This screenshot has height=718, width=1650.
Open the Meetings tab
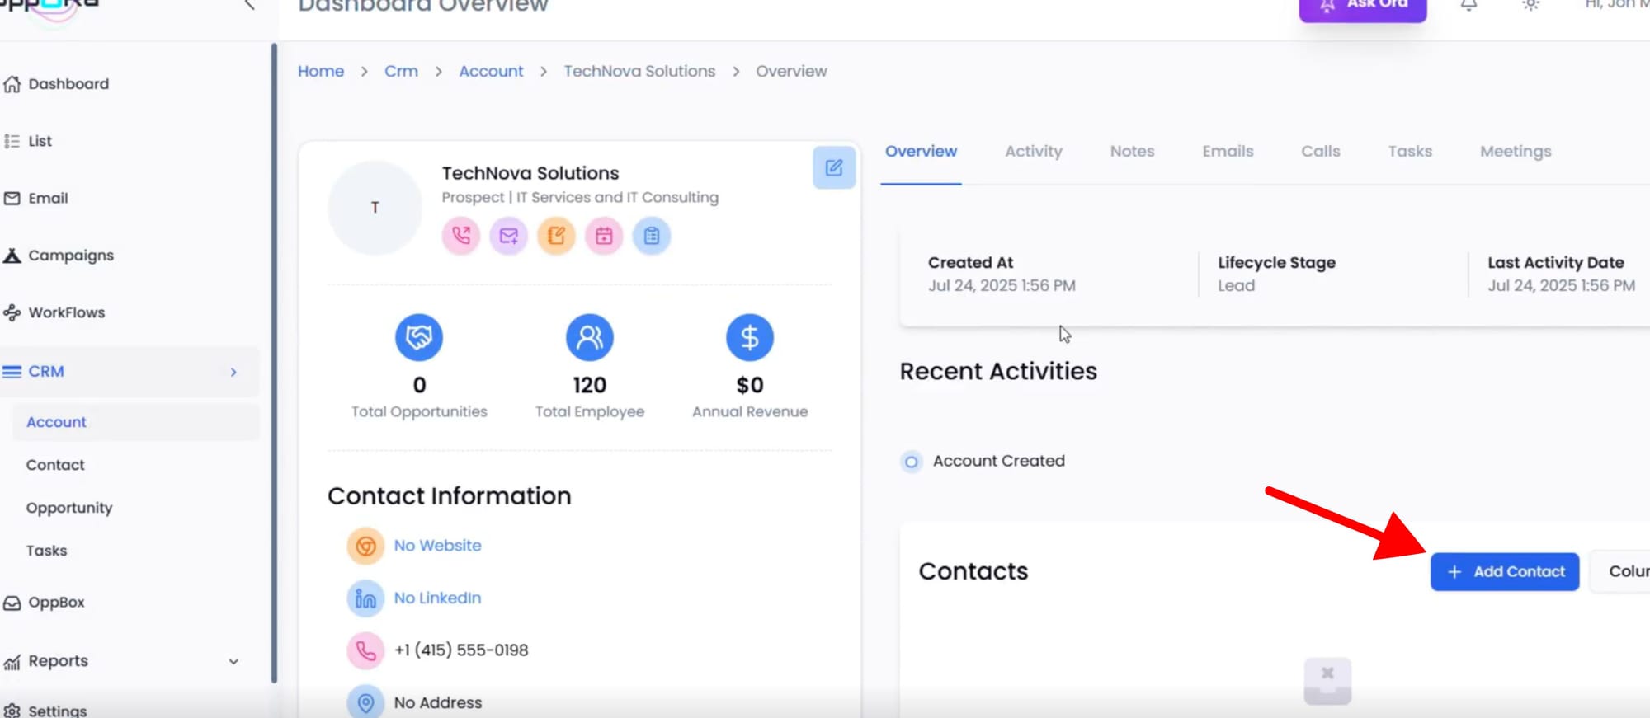point(1515,152)
